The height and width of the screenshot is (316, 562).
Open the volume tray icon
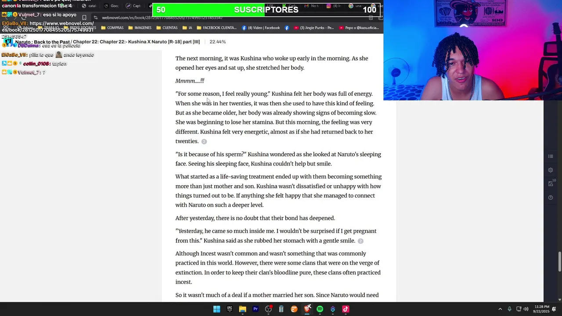click(526, 309)
